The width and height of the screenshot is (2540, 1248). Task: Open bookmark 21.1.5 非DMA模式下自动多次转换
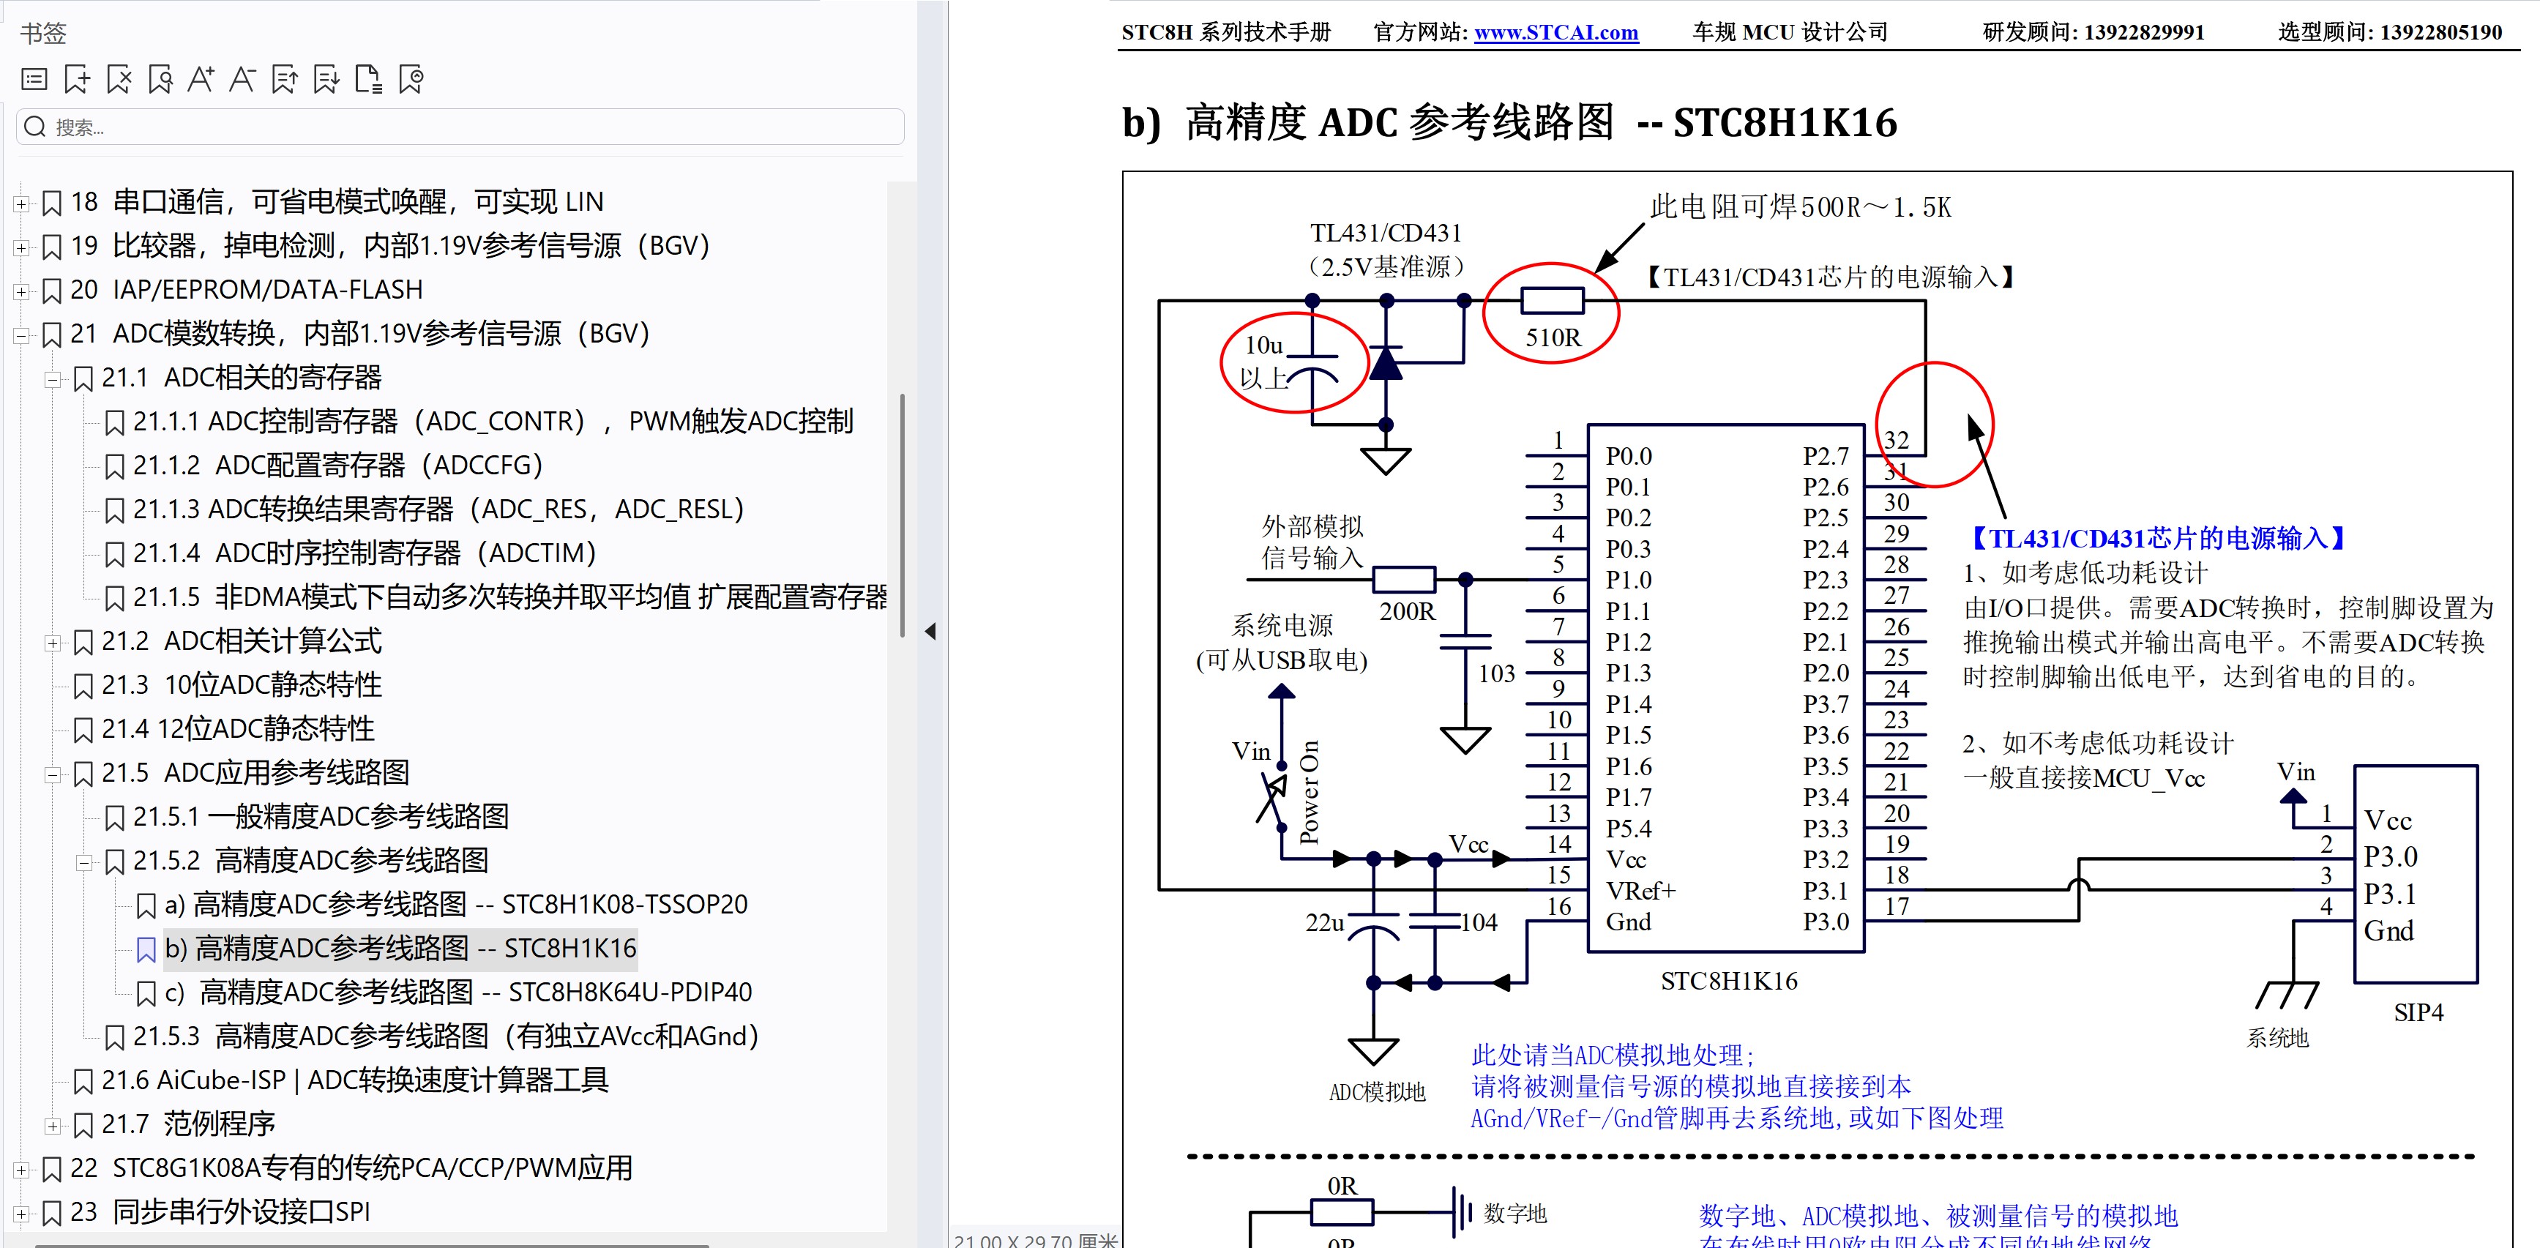pyautogui.click(x=509, y=597)
